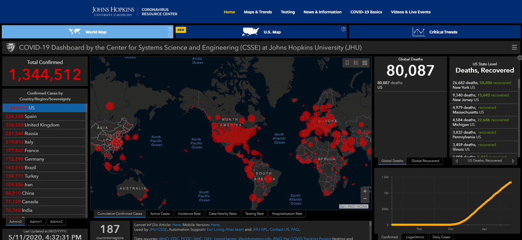The image size is (522, 240).
Task: Open the Basemap gallery grid icon
Action: pyautogui.click(x=364, y=63)
